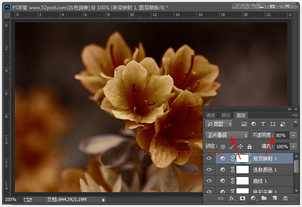
Task: Click the opacity 80% value field
Action: pos(282,135)
